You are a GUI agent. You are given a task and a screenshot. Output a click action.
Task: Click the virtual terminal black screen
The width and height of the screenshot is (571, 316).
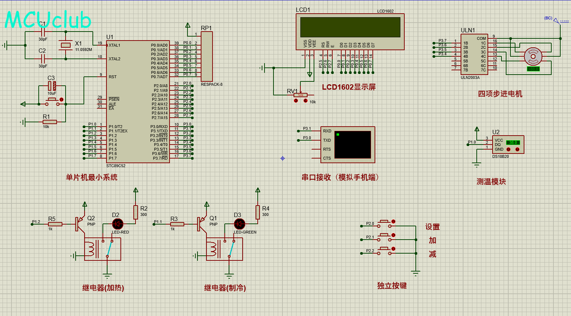[353, 144]
